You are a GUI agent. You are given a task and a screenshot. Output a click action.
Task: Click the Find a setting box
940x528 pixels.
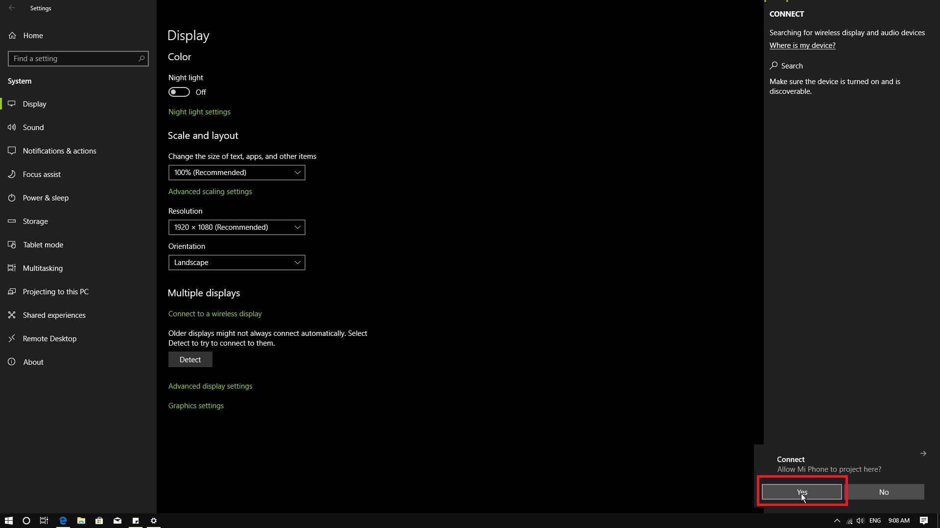(73, 59)
